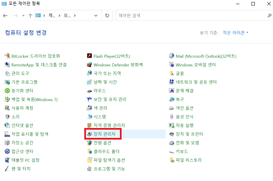Open the 문제 해결 icon

172,91
